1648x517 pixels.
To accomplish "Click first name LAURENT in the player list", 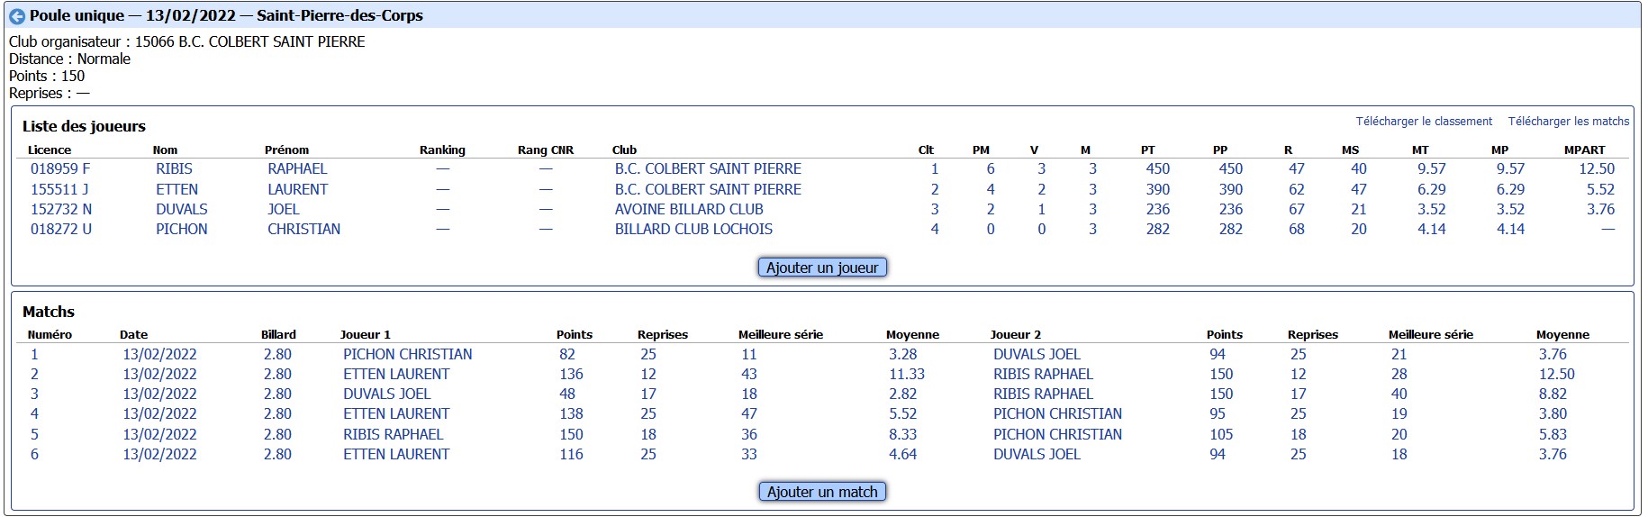I will click(x=297, y=189).
